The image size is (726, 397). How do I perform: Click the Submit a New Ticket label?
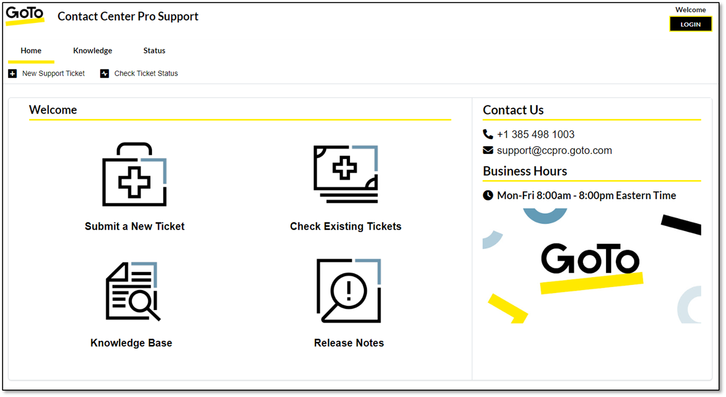[x=135, y=226]
